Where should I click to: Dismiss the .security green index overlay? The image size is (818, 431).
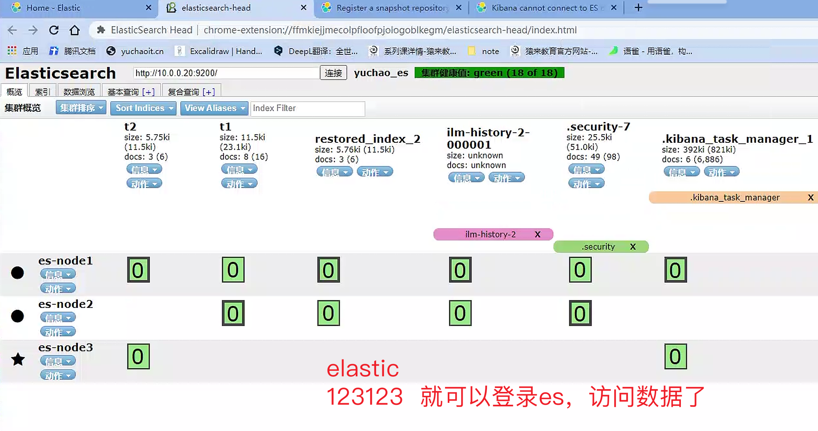click(633, 246)
